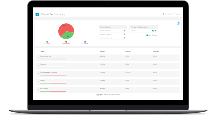
Task: Click the green teal Overall time badge
Action: point(153,31)
